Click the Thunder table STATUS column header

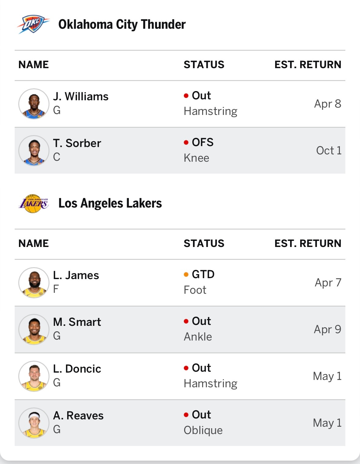click(x=204, y=65)
